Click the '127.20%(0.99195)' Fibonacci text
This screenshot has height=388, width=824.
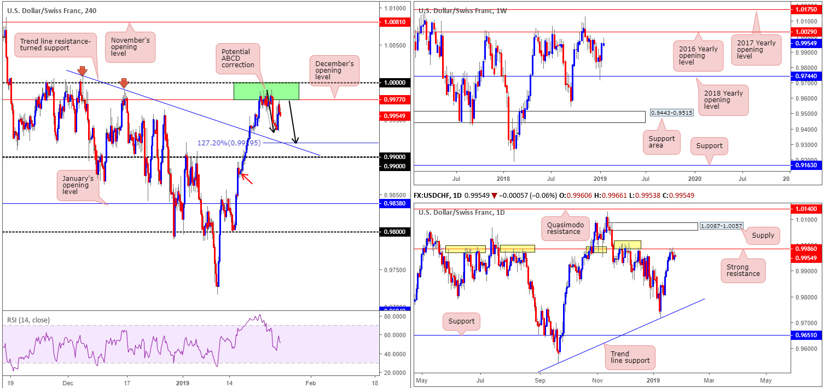[229, 143]
